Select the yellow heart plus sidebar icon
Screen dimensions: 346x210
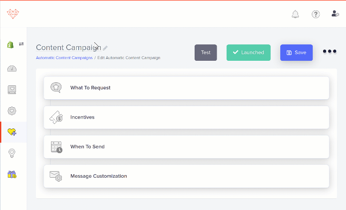click(12, 132)
